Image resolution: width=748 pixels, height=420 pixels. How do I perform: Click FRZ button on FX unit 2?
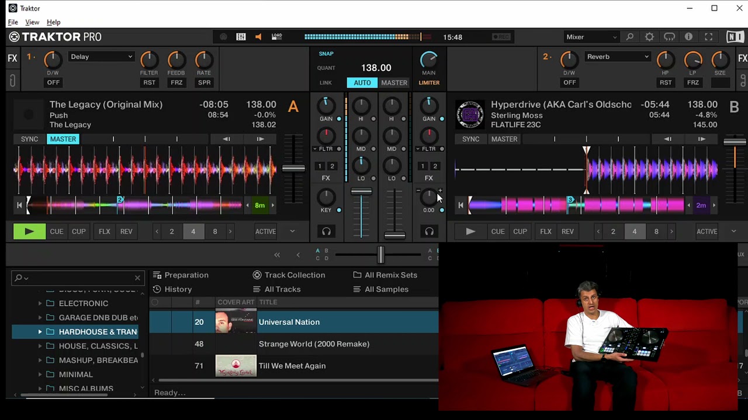click(x=693, y=83)
